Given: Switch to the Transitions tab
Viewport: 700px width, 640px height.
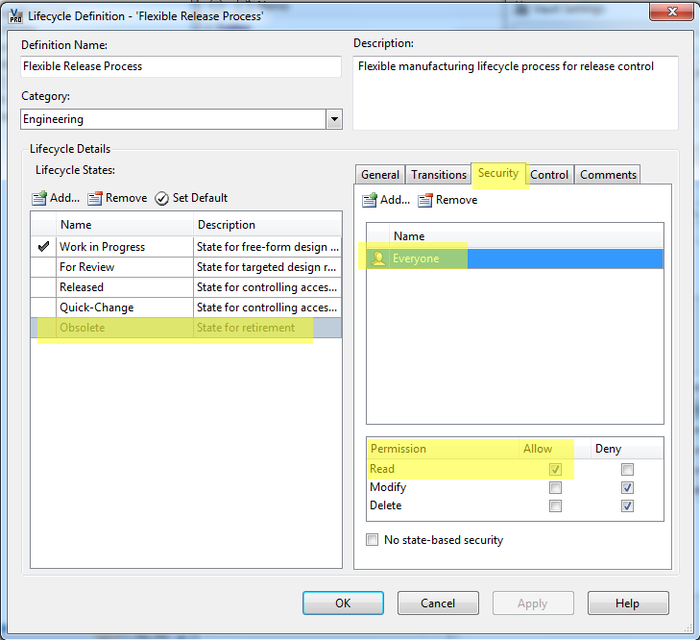Looking at the screenshot, I should 439,174.
